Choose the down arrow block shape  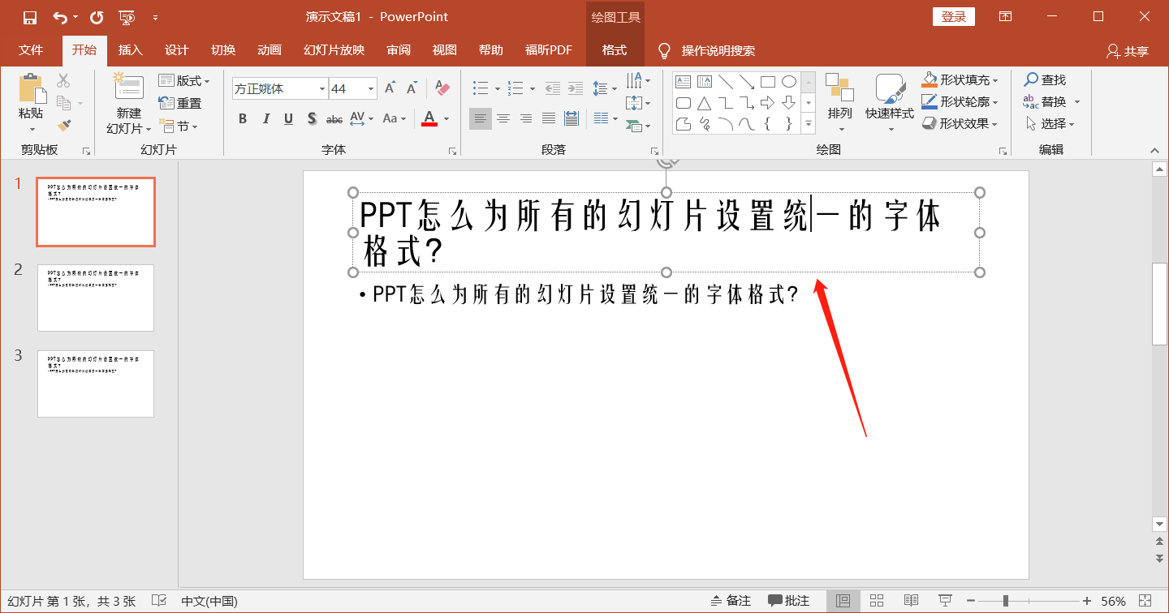[789, 103]
